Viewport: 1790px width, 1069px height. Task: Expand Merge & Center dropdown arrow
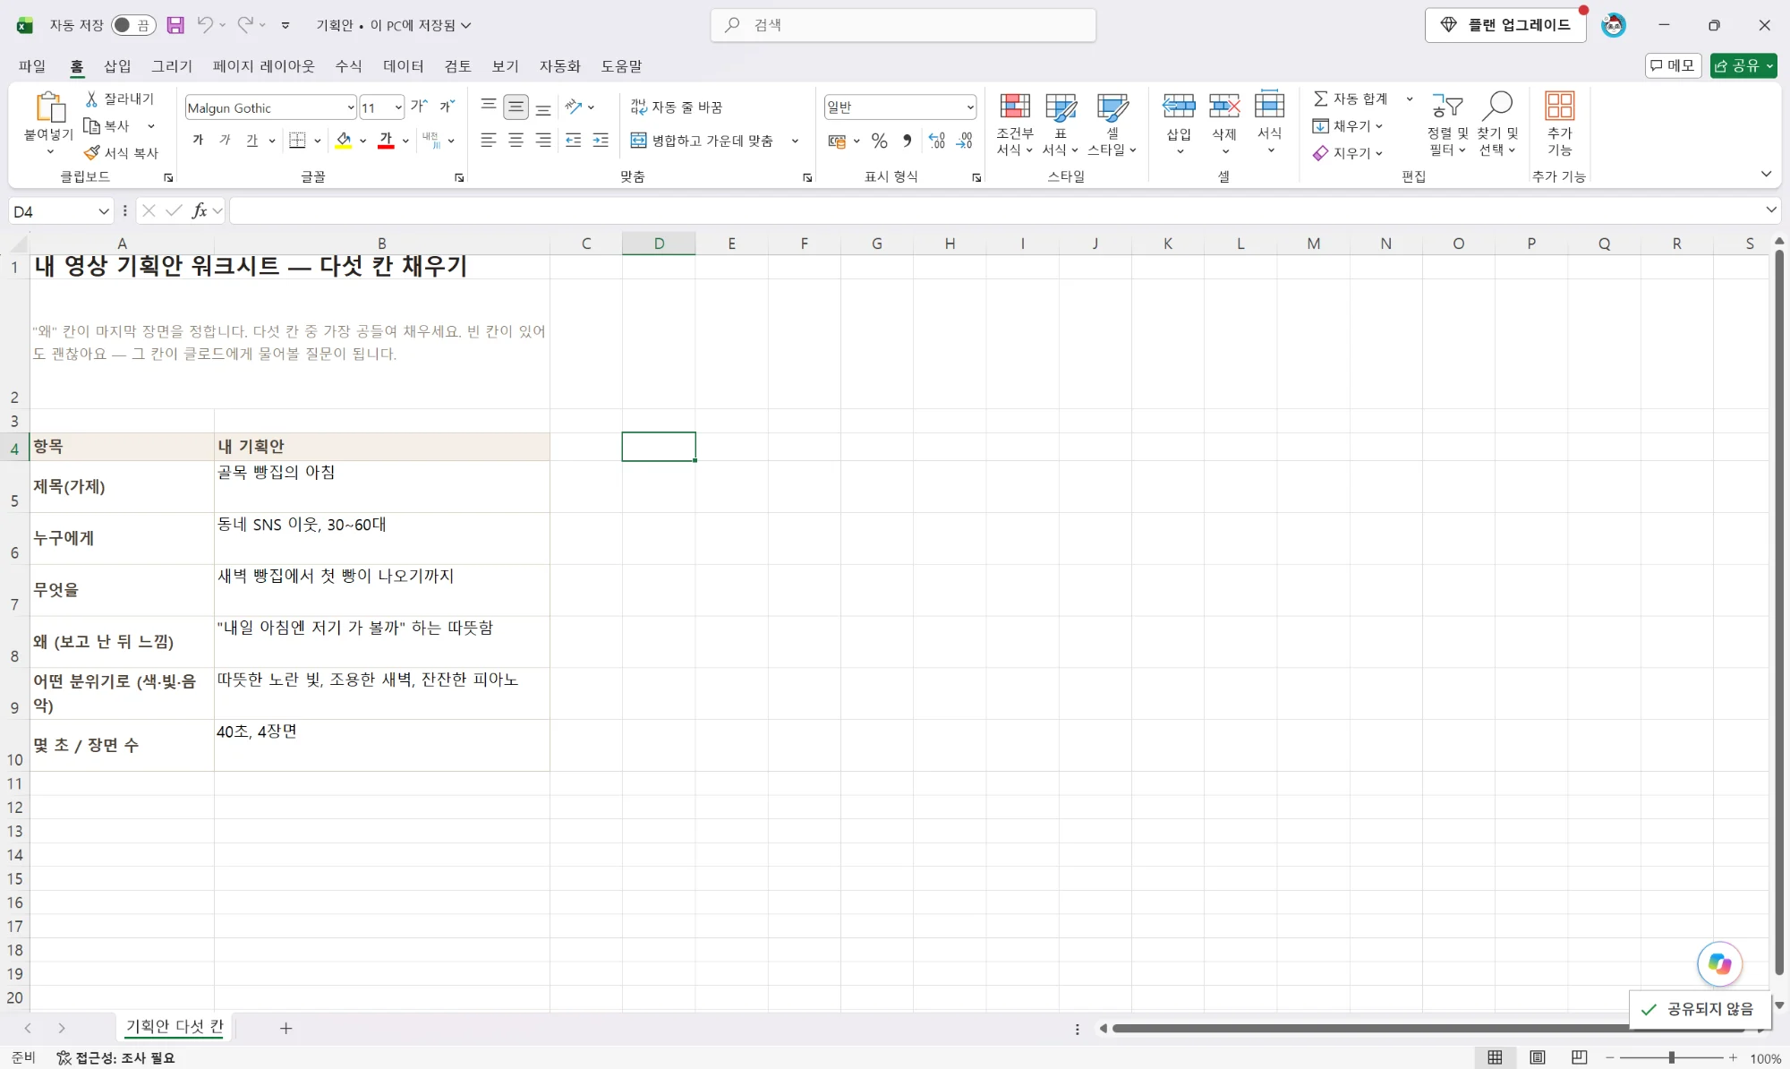(x=795, y=141)
